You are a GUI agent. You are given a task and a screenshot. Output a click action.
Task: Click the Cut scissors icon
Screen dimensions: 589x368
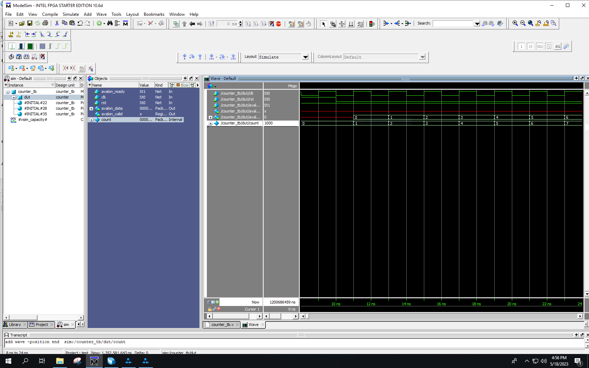click(57, 23)
